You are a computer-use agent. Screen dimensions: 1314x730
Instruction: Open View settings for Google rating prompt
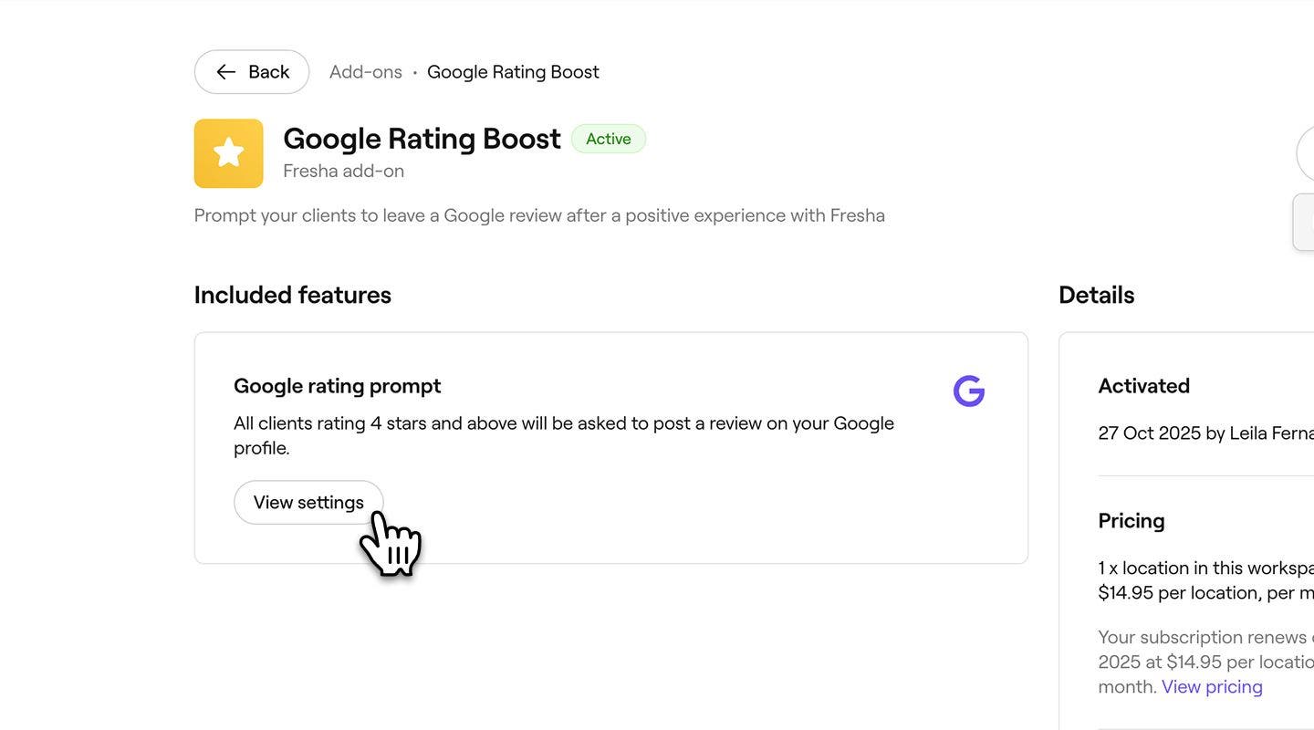(308, 503)
